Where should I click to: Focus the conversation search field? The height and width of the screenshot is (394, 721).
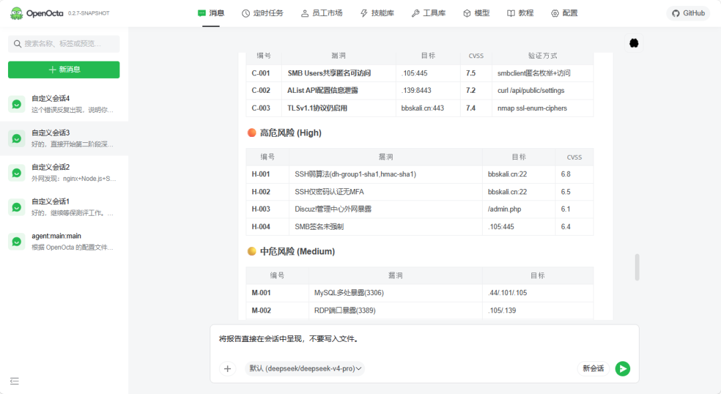click(x=64, y=43)
